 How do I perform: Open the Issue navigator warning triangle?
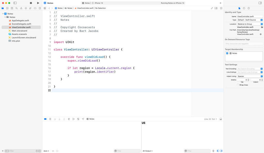click(x=21, y=8)
